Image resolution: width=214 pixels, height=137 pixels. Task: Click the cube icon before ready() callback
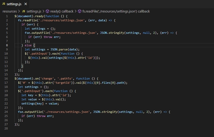[x=47, y=11]
